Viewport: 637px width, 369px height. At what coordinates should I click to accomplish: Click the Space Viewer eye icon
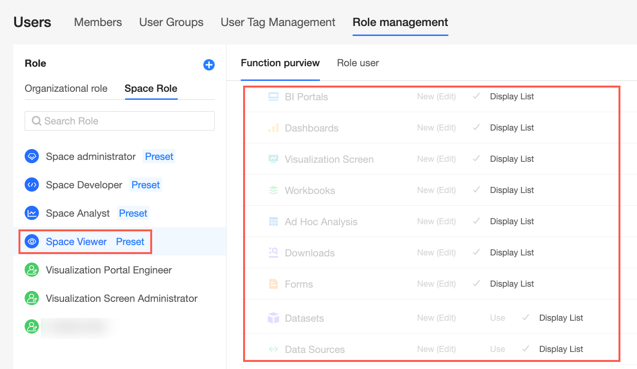[x=32, y=242]
